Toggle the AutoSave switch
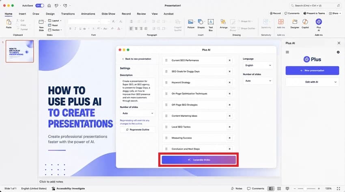Viewport: 345px width, 192px height. pyautogui.click(x=40, y=6)
